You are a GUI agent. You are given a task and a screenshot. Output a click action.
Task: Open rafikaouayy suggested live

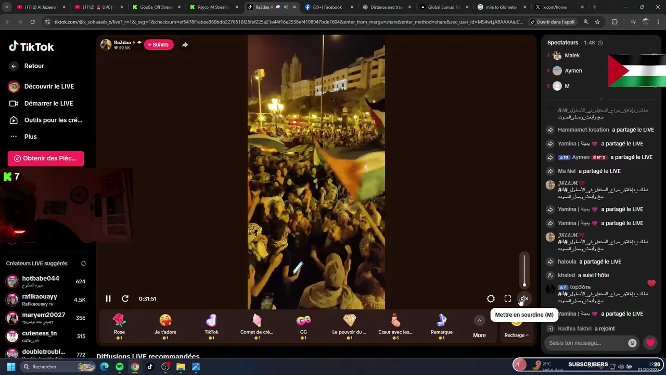(46, 299)
